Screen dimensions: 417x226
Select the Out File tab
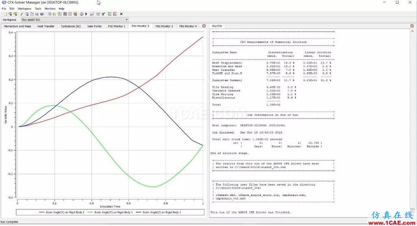(217, 26)
